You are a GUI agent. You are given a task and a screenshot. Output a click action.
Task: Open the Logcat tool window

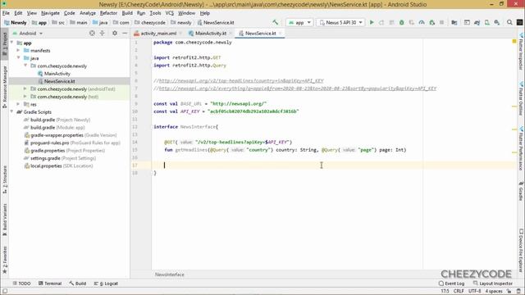[106, 284]
